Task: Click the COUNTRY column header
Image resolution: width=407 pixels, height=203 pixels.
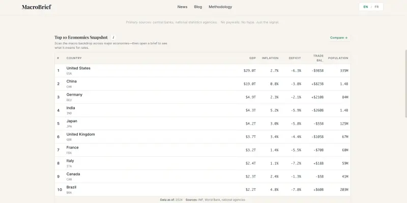Action: [x=74, y=58]
